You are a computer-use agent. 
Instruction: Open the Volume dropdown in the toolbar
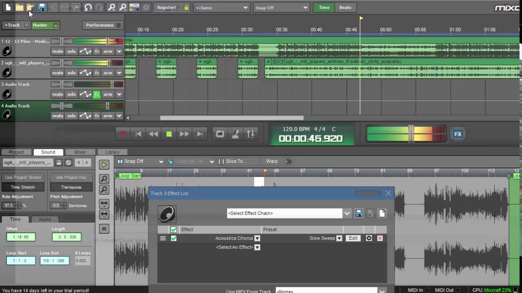pyautogui.click(x=221, y=7)
